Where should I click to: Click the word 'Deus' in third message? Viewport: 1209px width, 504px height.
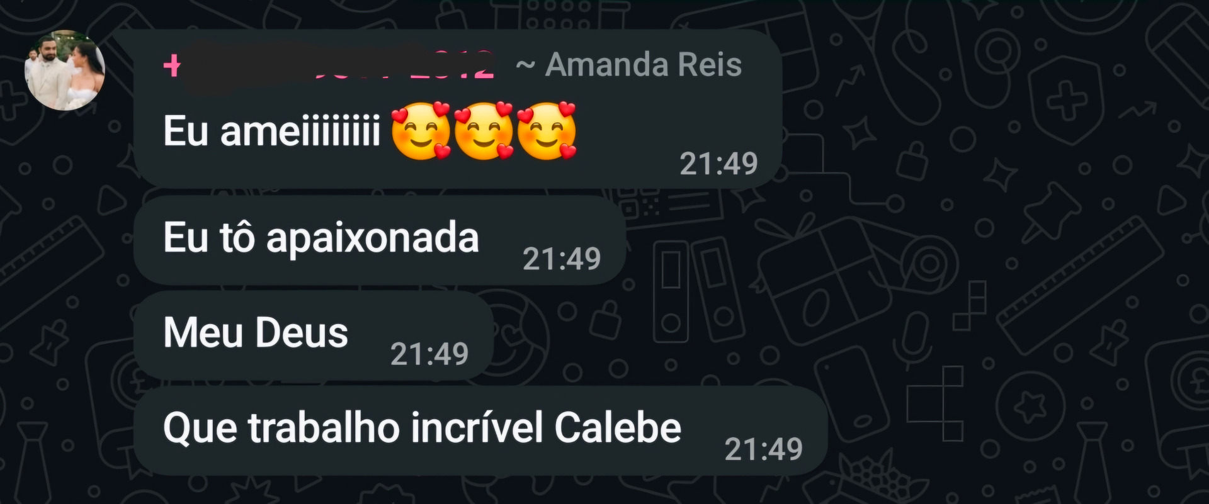point(302,333)
